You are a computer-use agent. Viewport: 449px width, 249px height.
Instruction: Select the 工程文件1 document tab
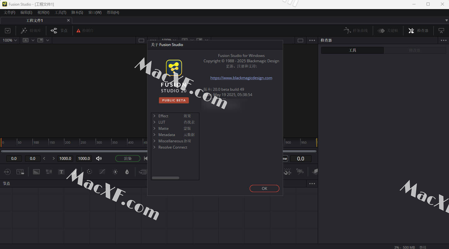(36, 20)
